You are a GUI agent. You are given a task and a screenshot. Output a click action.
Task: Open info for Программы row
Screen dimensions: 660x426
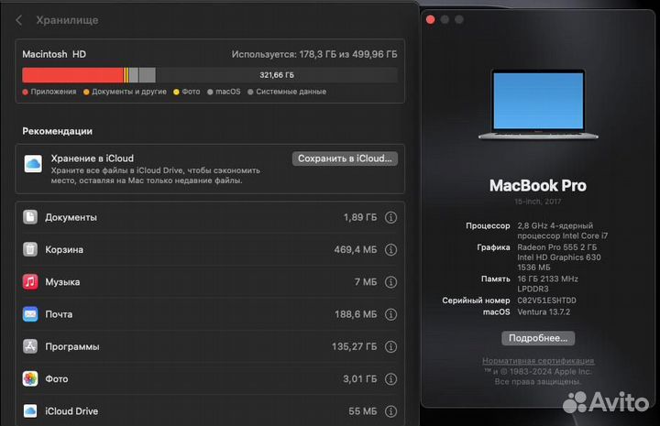point(390,346)
